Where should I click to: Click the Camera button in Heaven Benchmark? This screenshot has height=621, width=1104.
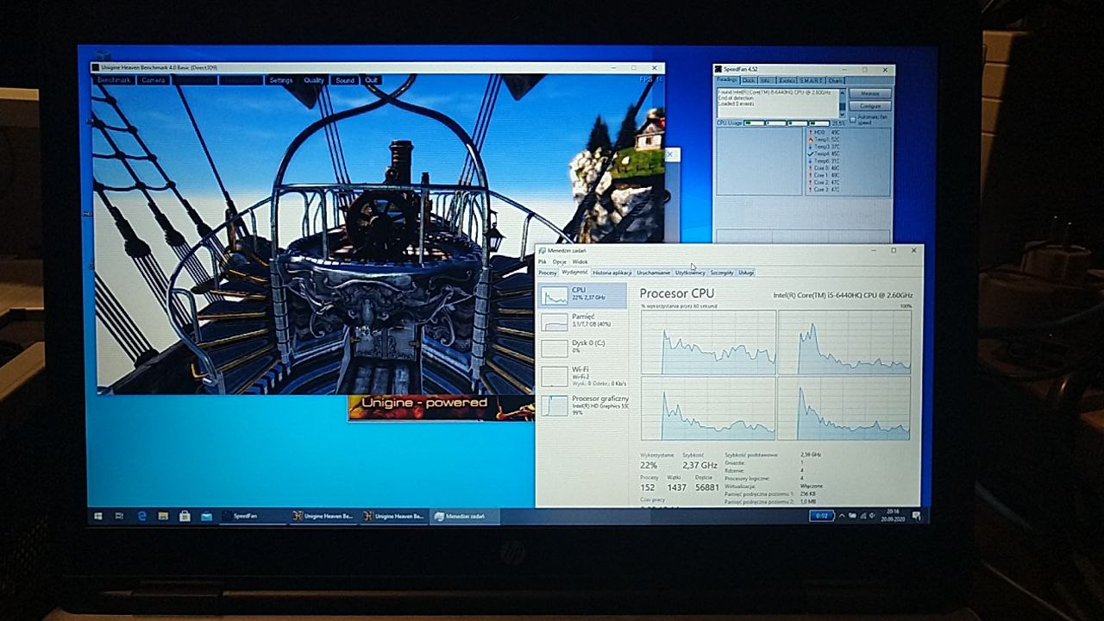(x=154, y=80)
